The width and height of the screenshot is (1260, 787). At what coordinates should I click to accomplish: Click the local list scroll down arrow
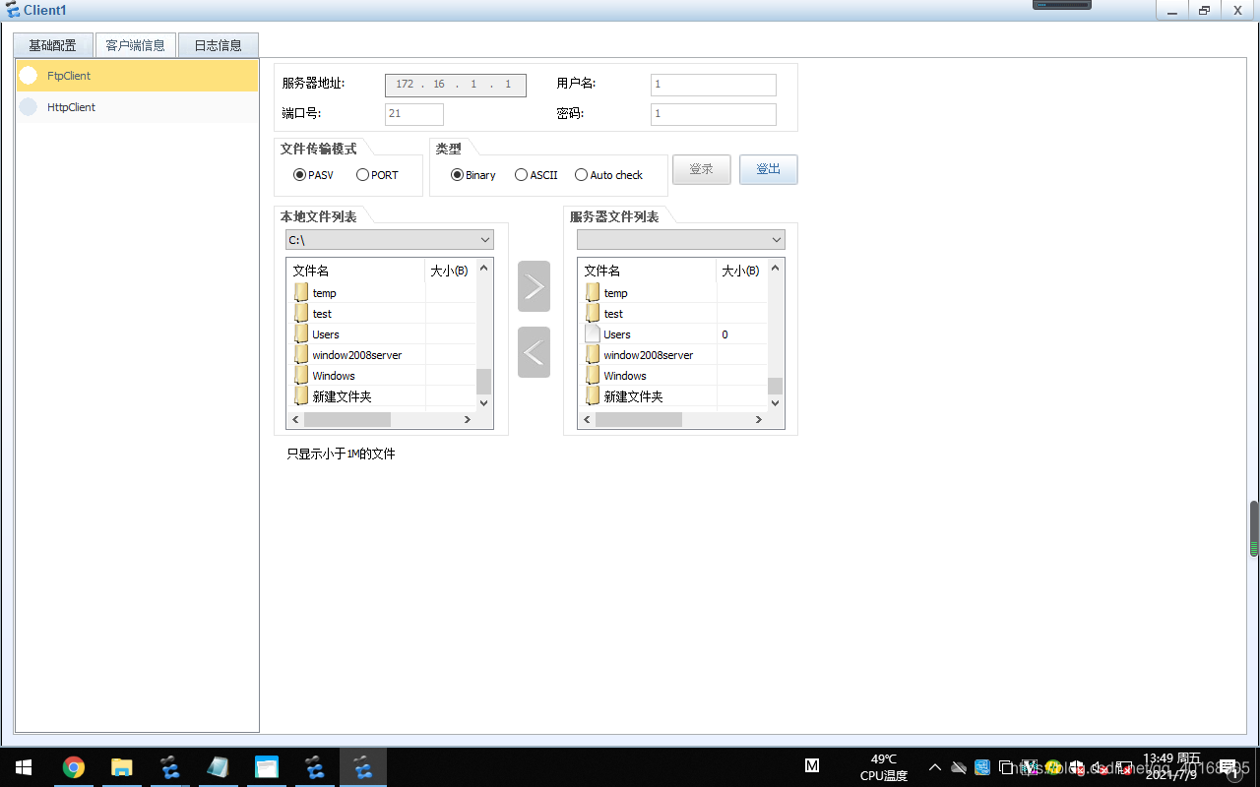[483, 402]
